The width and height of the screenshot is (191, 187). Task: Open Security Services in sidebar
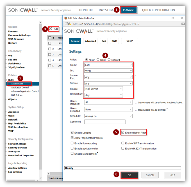18,148
